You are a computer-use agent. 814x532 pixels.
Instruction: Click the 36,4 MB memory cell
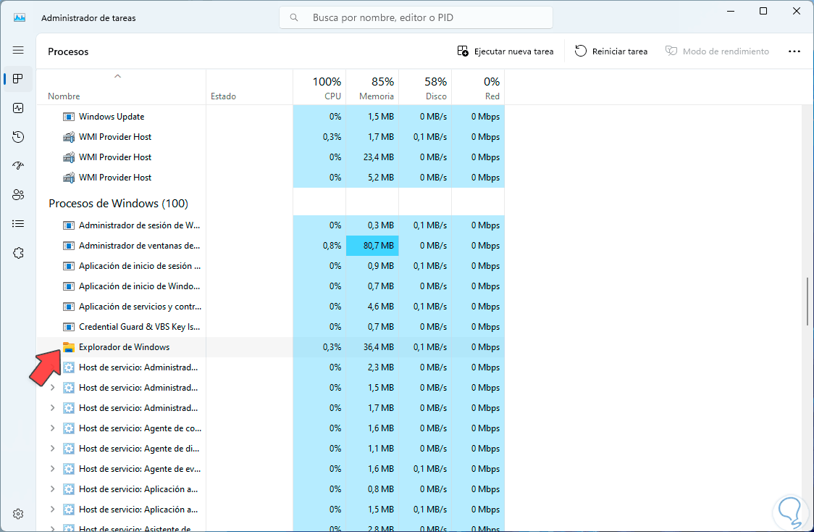pos(372,347)
